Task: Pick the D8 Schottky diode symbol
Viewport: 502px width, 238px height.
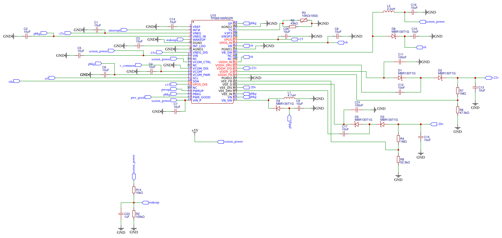Action: [393, 36]
